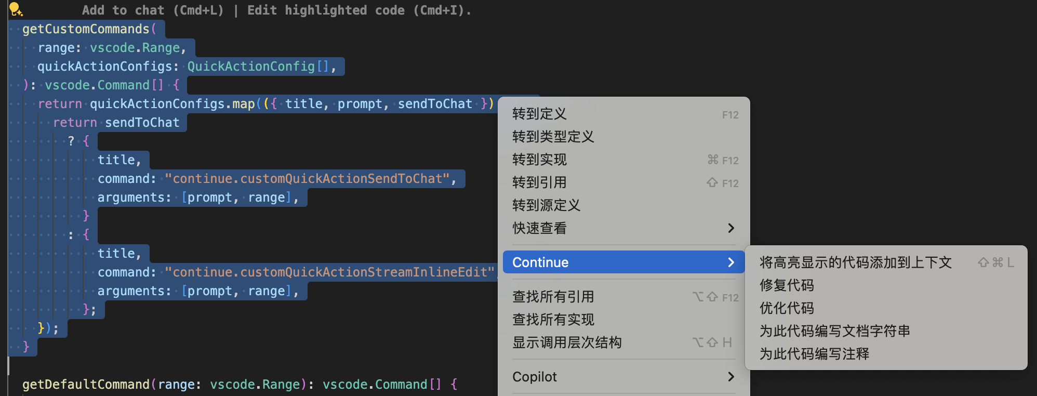Choose 查找所有实现 menu item
The height and width of the screenshot is (396, 1037).
pyautogui.click(x=553, y=320)
